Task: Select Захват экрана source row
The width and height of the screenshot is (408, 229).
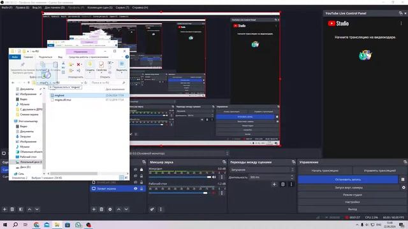Action: coord(118,188)
